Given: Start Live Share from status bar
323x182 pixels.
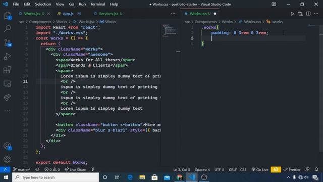Looking at the screenshot, I should 75,169.
